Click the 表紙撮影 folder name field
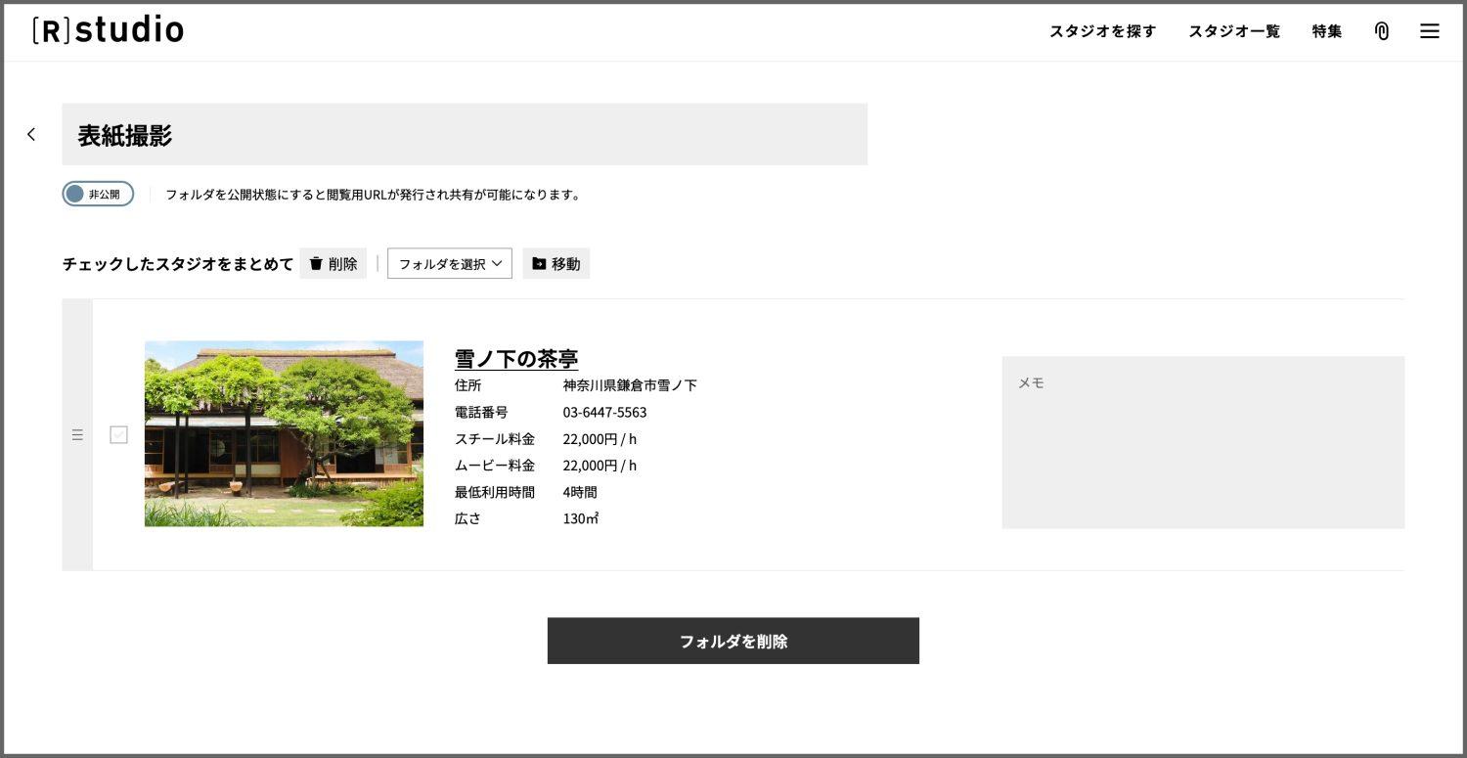Viewport: 1467px width, 758px height. click(x=465, y=134)
